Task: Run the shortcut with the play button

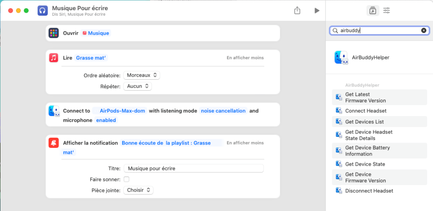Action: point(317,11)
